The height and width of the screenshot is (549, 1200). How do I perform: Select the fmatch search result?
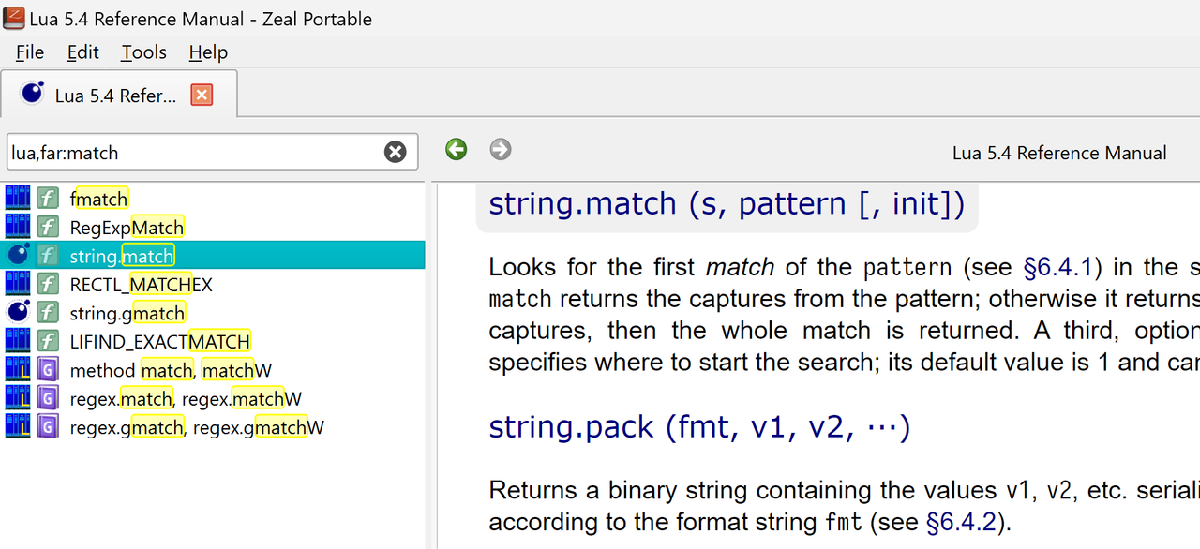click(x=213, y=198)
